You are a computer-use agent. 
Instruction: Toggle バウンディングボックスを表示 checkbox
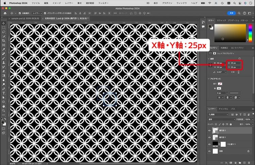coord(45,13)
